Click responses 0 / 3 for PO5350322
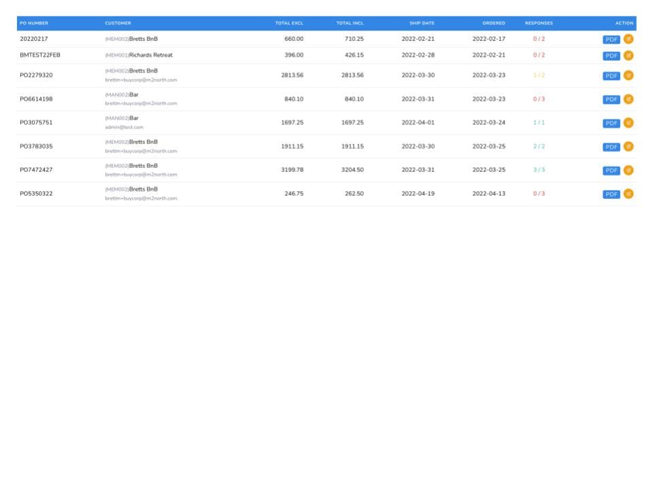The image size is (653, 489). [x=539, y=194]
